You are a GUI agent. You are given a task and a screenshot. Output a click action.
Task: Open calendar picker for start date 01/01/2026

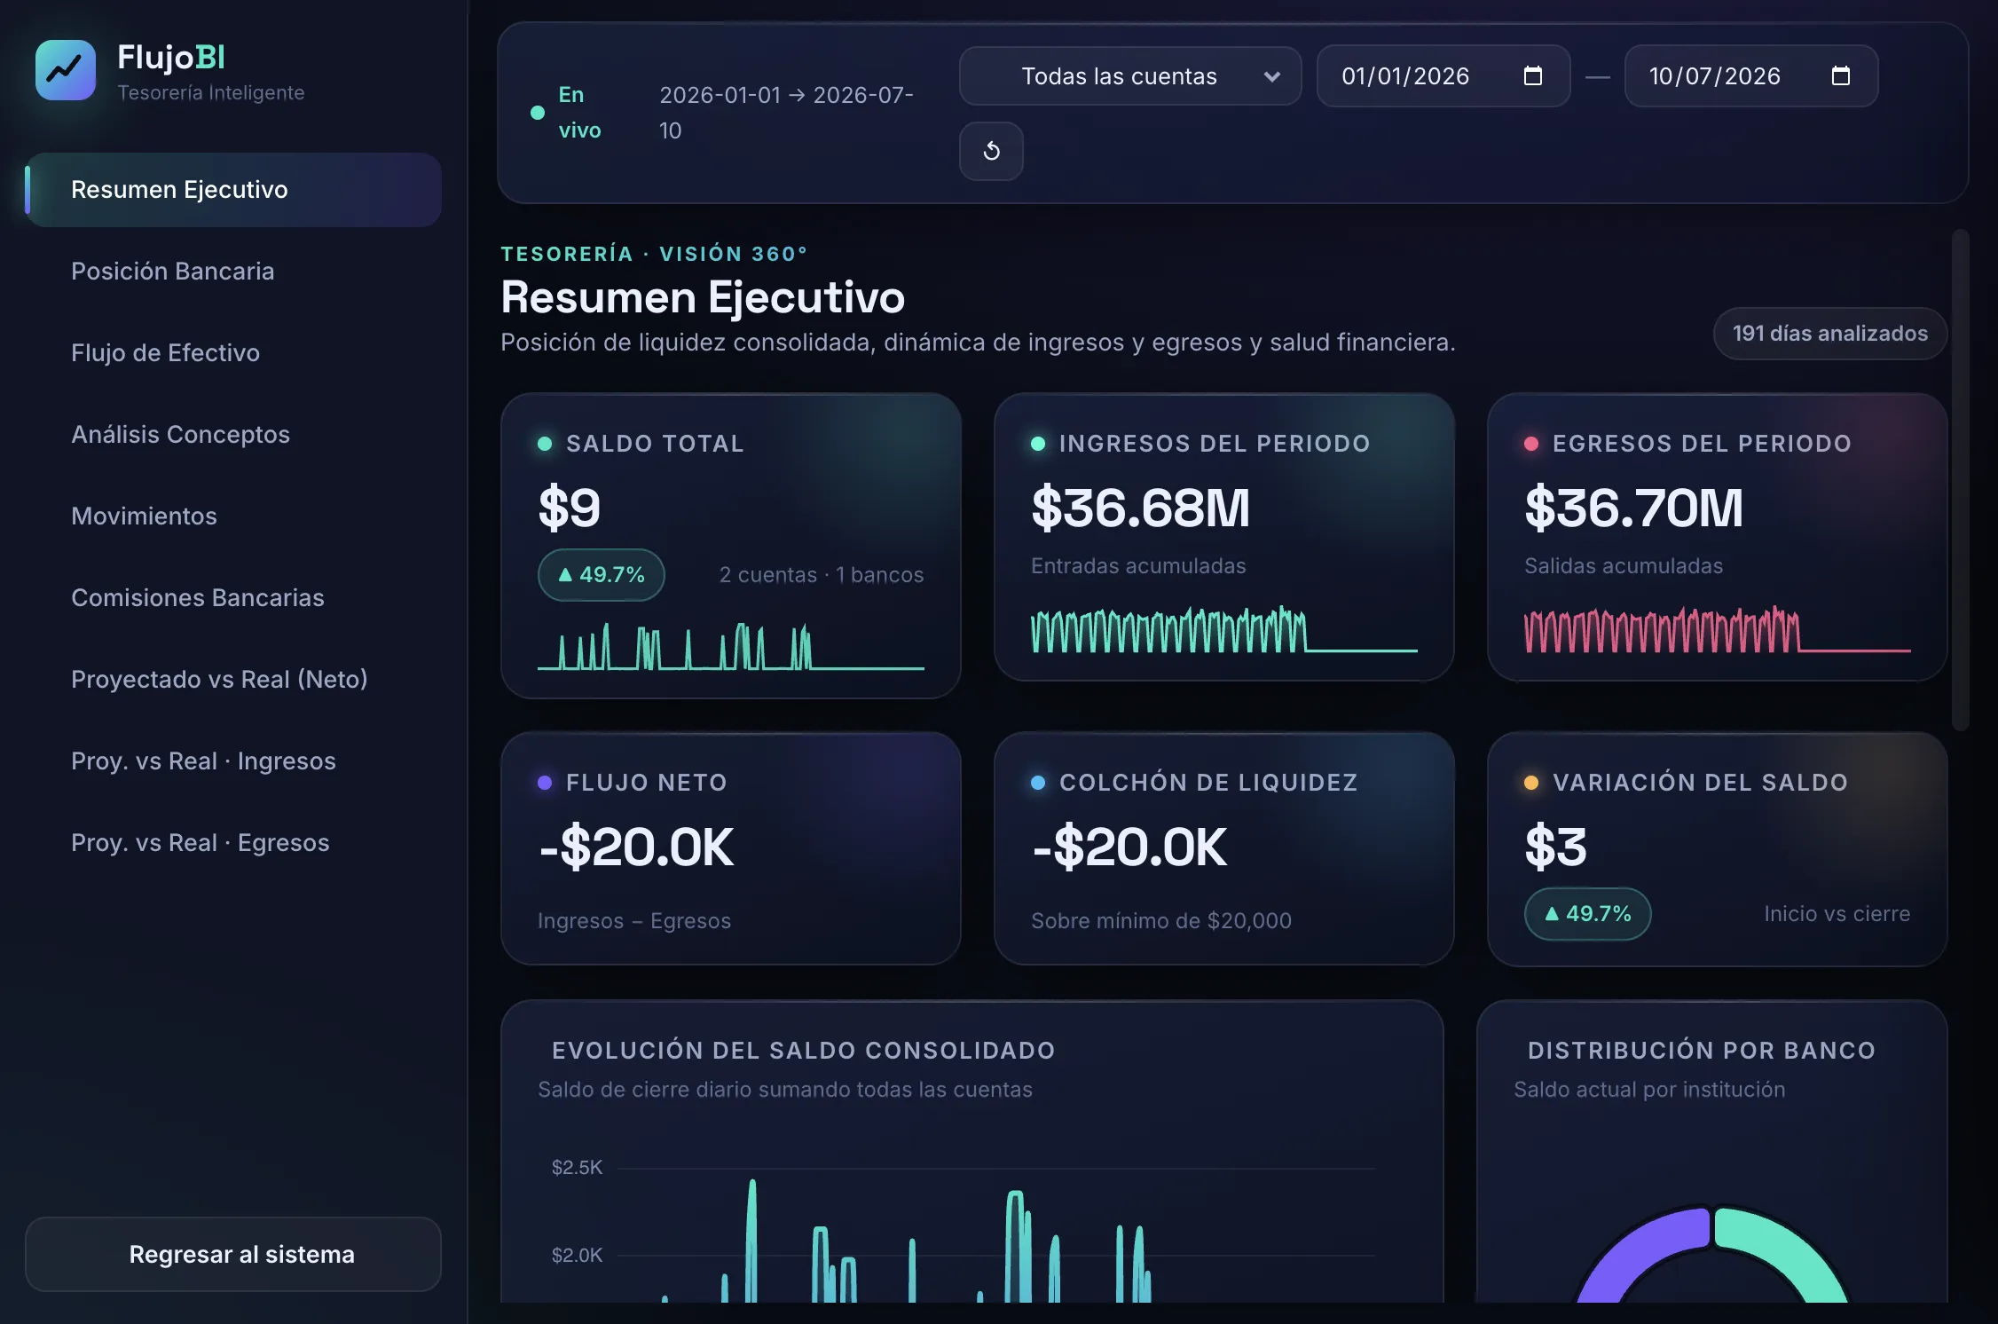(x=1533, y=76)
